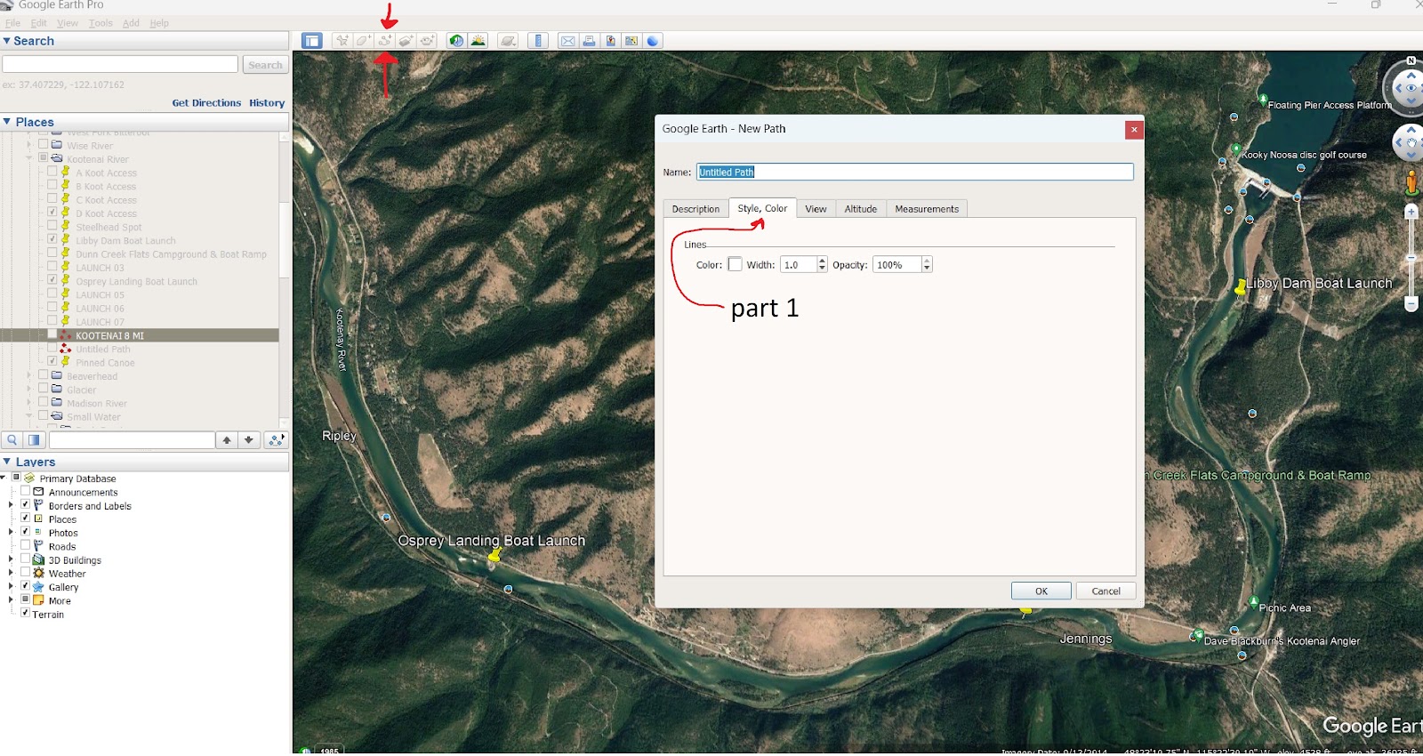Click the History link
This screenshot has height=756, width=1423.
pyautogui.click(x=267, y=103)
